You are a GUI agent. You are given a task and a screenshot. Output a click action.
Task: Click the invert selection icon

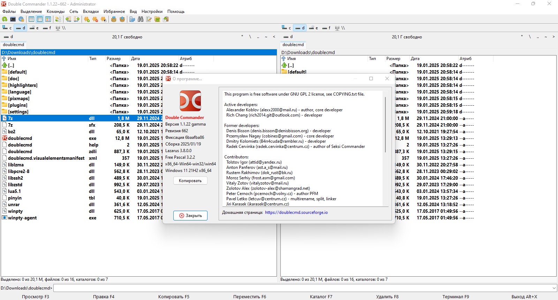point(104,19)
